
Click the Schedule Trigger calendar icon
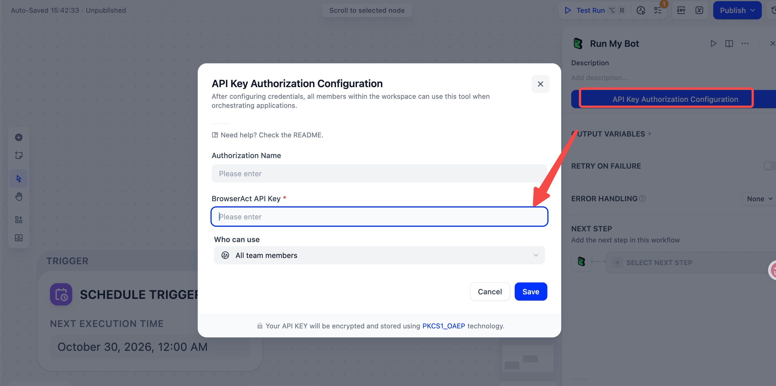pyautogui.click(x=61, y=294)
